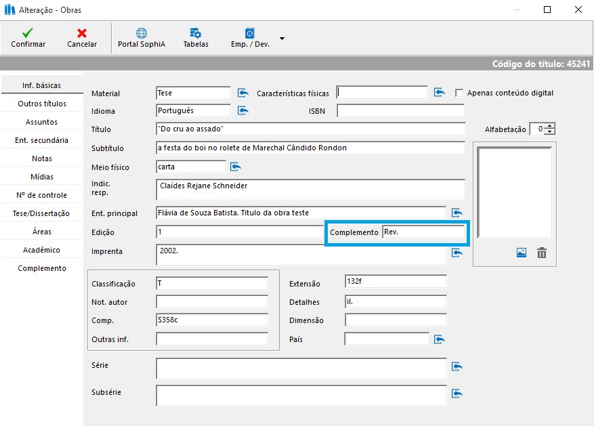Screen dimensions: 594x426
Task: Increase the Alfabetação value with up arrow
Action: 550,126
